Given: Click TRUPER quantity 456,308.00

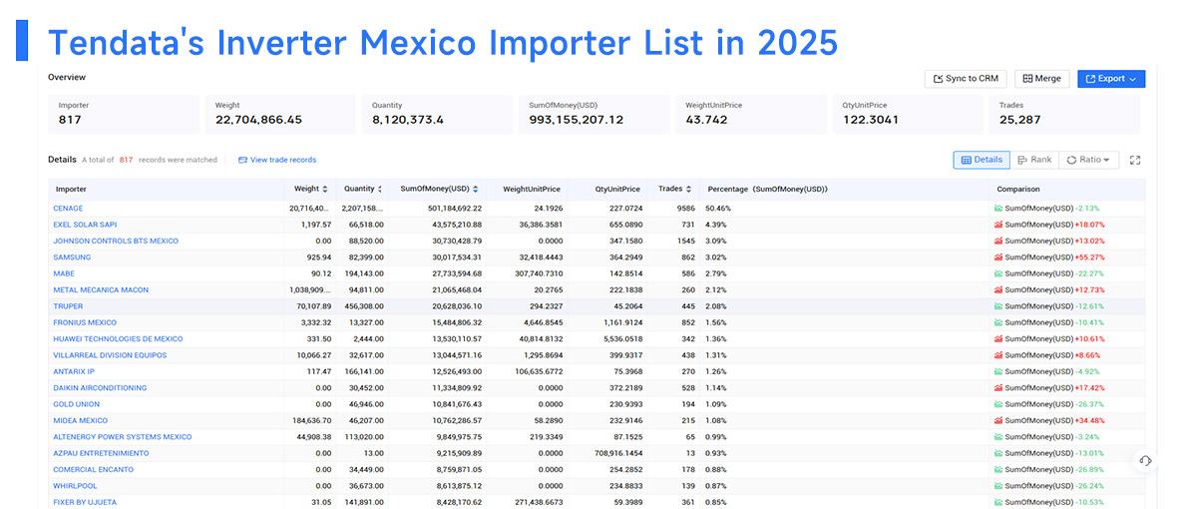Looking at the screenshot, I should coord(363,306).
